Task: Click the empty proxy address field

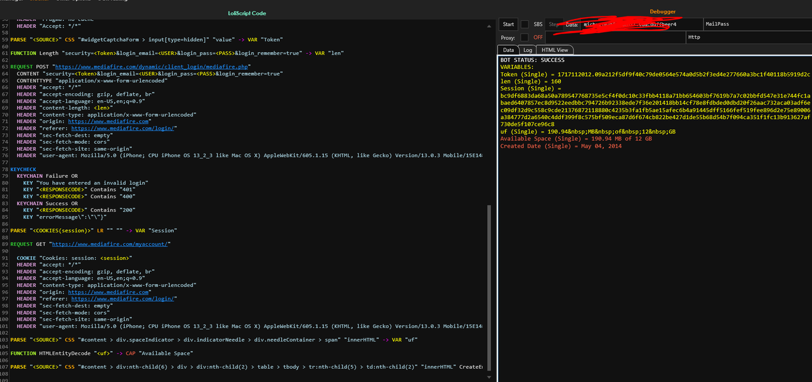Action: (x=615, y=37)
